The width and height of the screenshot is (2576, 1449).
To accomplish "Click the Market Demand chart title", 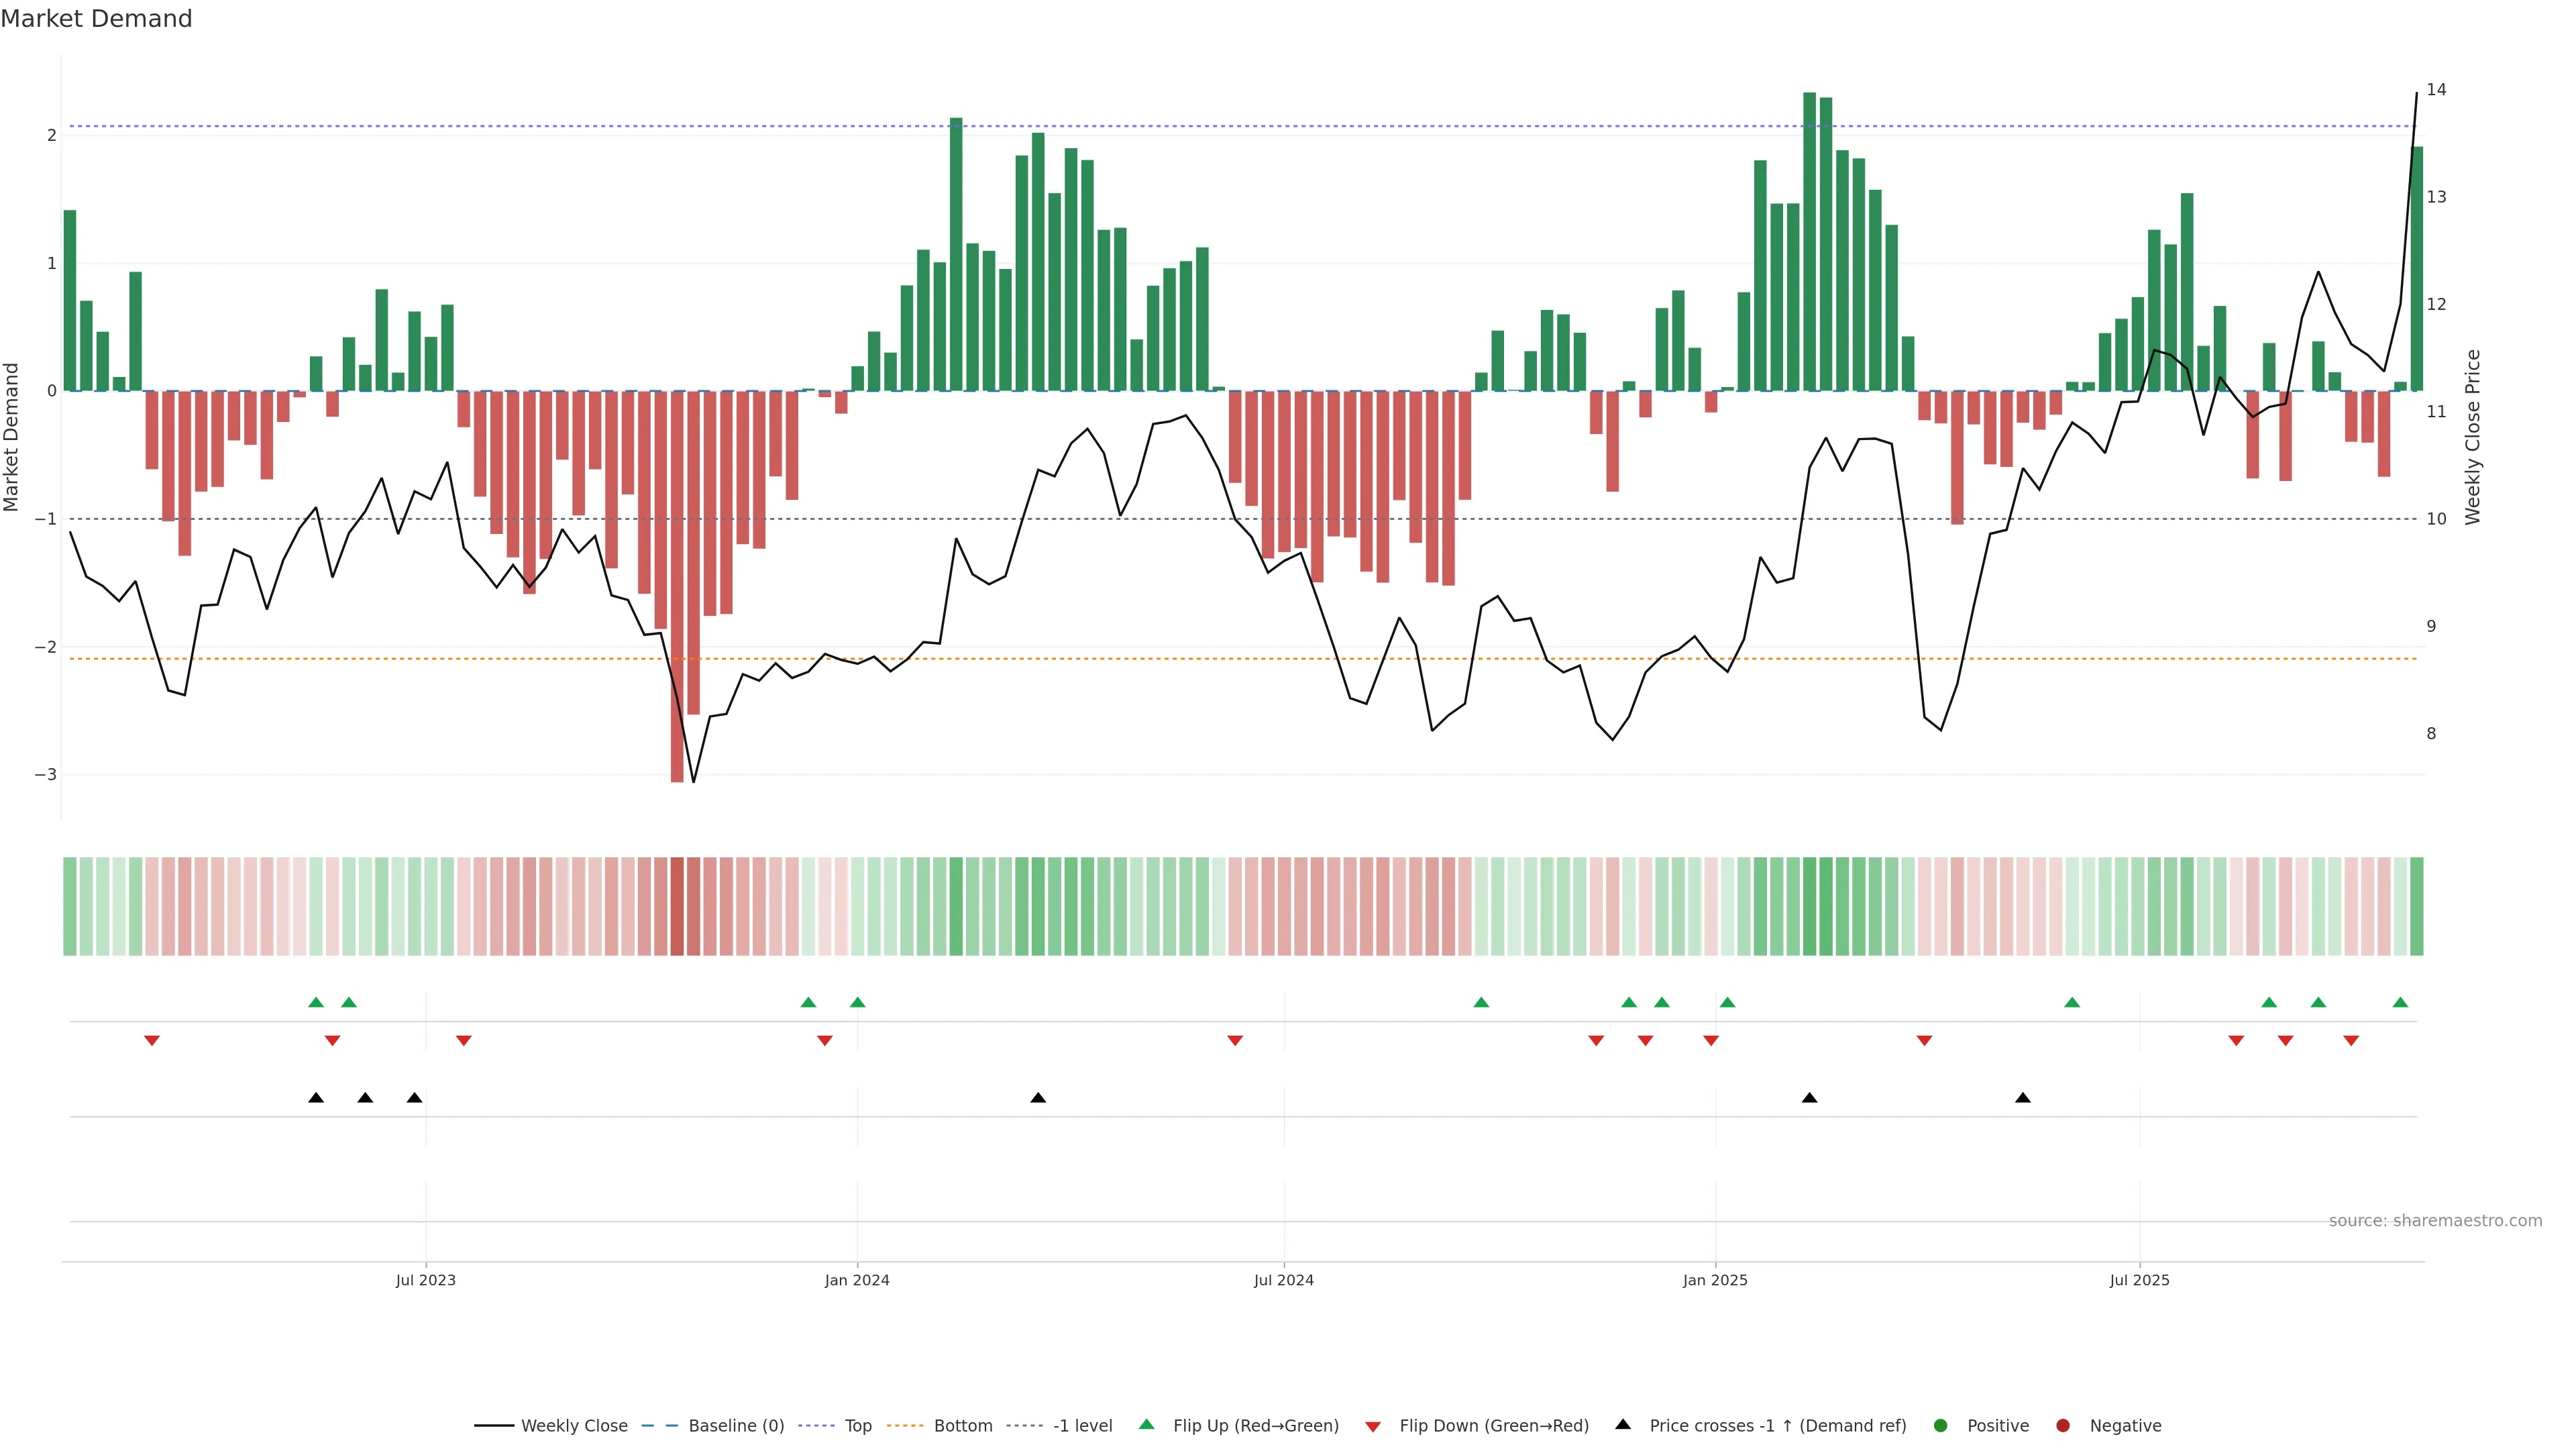I will [x=96, y=19].
